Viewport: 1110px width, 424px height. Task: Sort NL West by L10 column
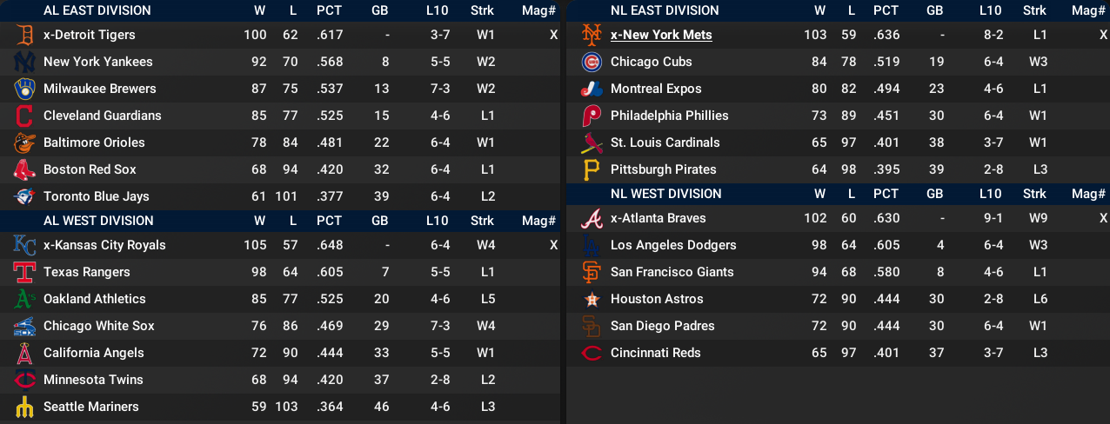[990, 194]
